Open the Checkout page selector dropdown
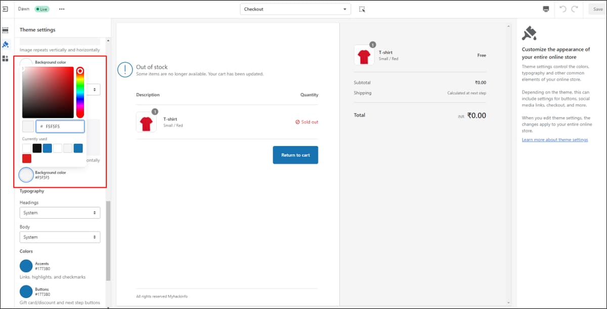This screenshot has width=607, height=309. click(295, 9)
